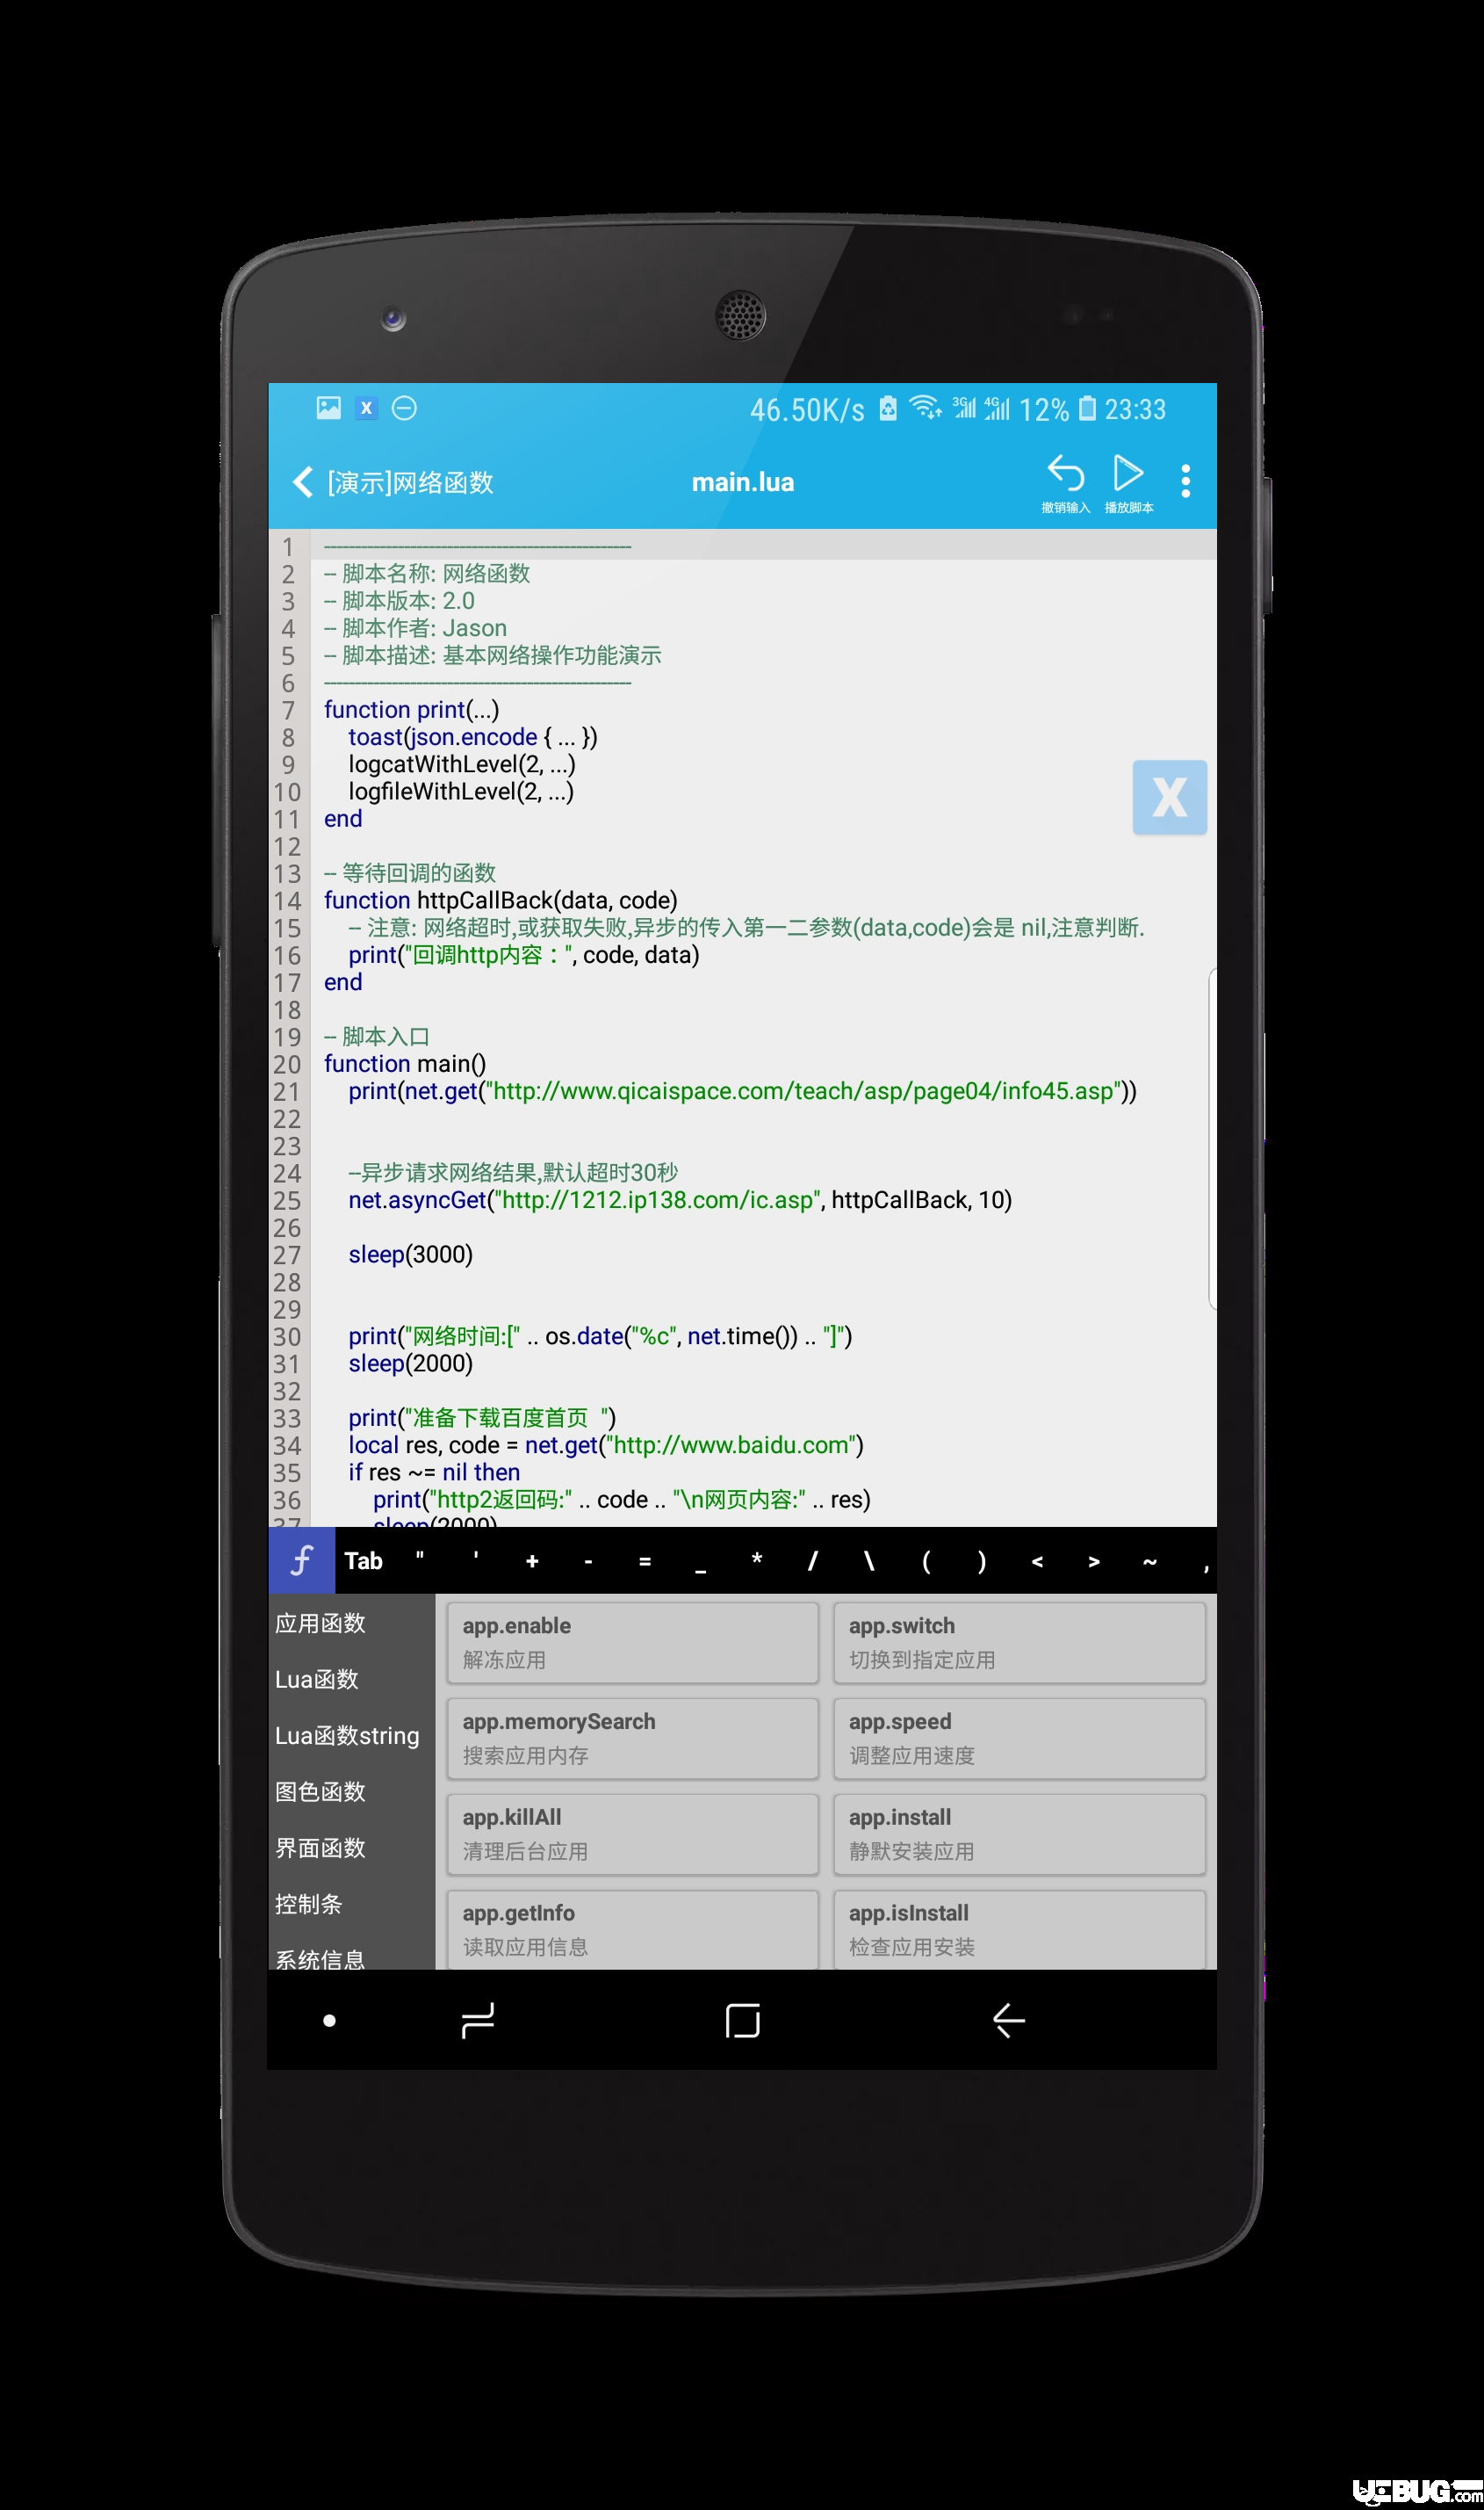Tap the editor's vertical scrollbar handle
The height and width of the screenshot is (2510, 1484).
1212,1139
